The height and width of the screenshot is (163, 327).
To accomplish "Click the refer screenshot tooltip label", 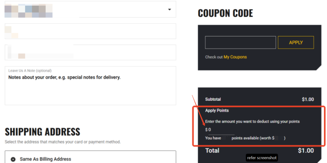I will 262,158.
